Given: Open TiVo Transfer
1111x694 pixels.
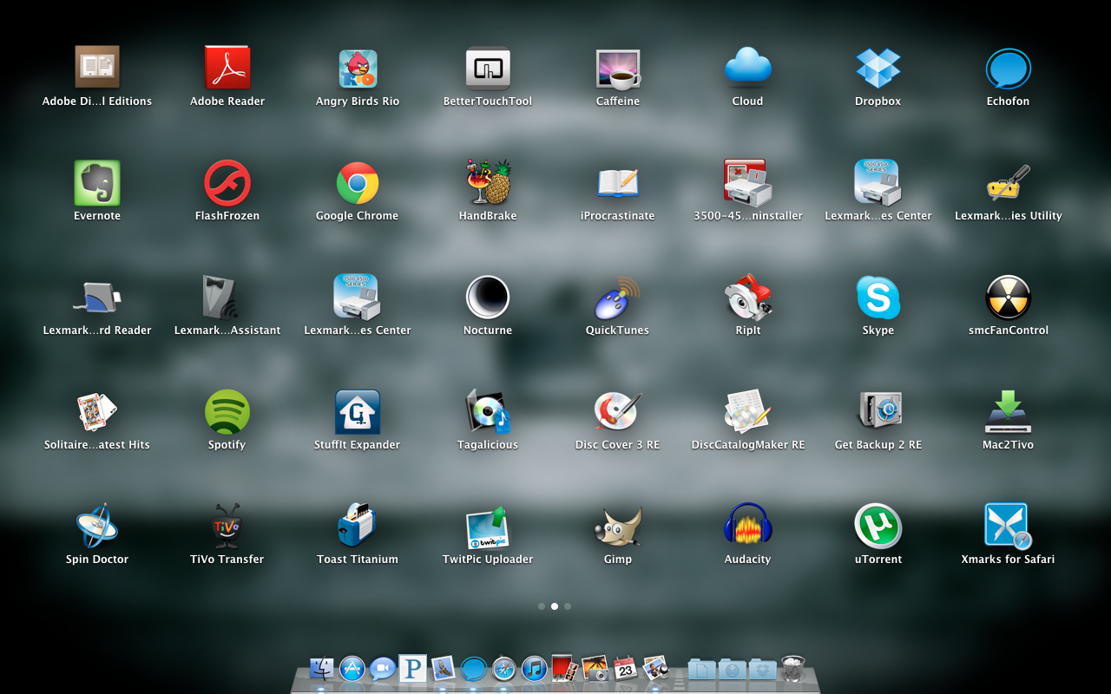Looking at the screenshot, I should pyautogui.click(x=227, y=526).
